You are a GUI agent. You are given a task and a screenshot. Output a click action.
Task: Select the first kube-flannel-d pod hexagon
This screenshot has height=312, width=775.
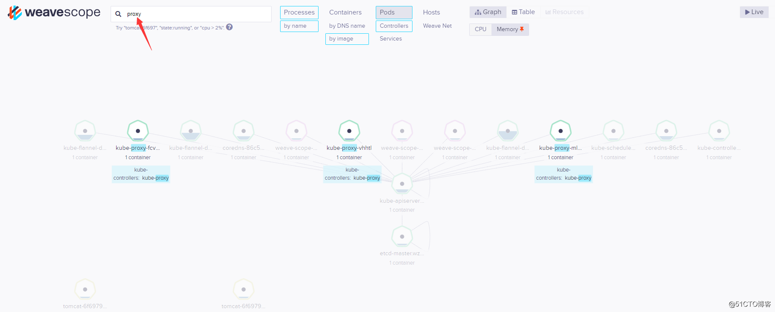click(x=85, y=131)
